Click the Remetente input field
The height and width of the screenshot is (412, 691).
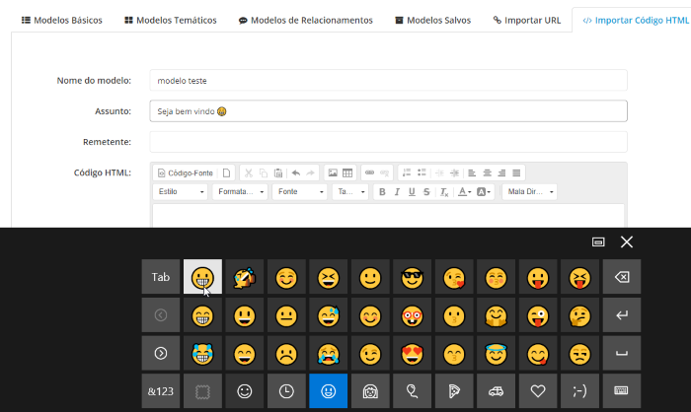point(388,142)
